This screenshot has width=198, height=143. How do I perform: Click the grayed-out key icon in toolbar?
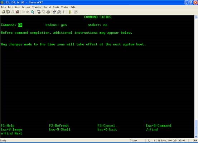pyautogui.click(x=64, y=12)
